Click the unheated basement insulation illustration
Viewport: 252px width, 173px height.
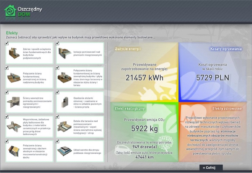coord(65,53)
